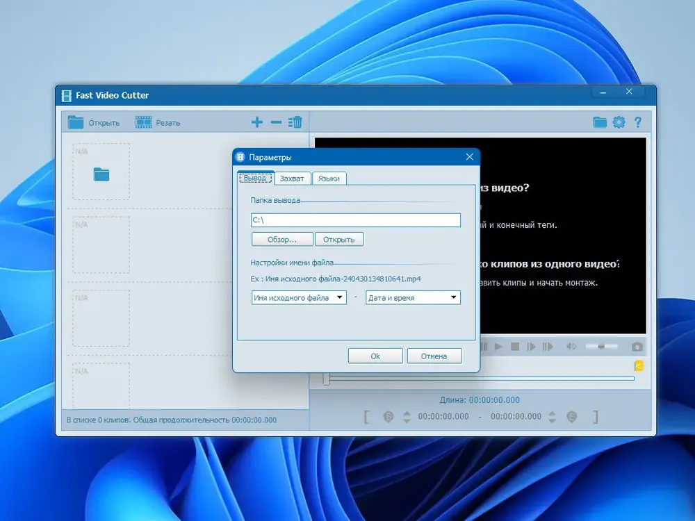Switch to the Языки tab

point(329,178)
